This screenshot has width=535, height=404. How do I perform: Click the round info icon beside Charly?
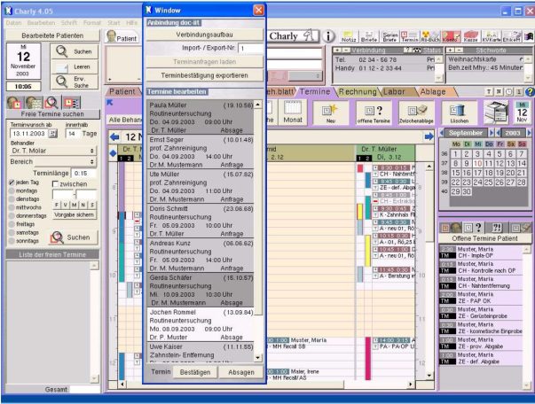coord(328,35)
